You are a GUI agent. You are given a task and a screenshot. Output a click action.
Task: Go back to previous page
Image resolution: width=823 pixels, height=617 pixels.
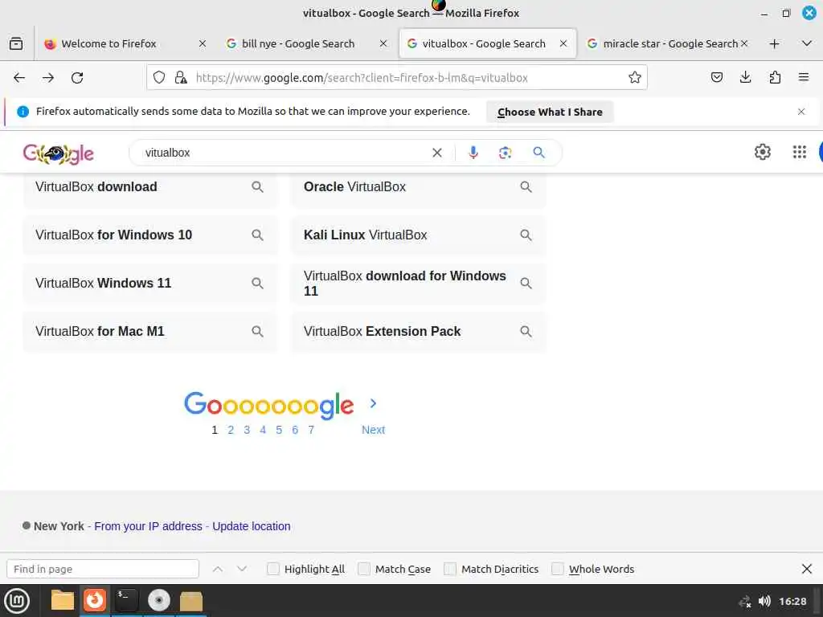(x=19, y=78)
